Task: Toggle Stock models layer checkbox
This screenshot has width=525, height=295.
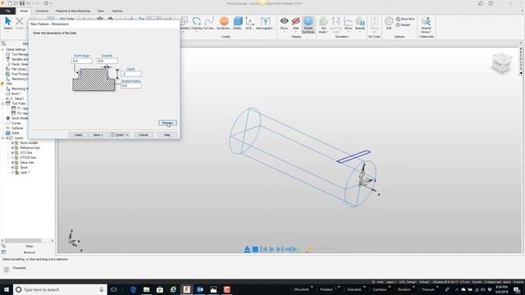Action: pyautogui.click(x=12, y=143)
